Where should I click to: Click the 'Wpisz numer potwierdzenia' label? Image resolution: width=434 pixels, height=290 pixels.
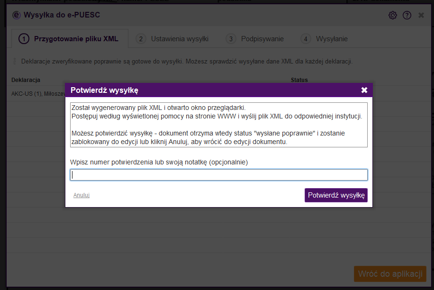[159, 162]
